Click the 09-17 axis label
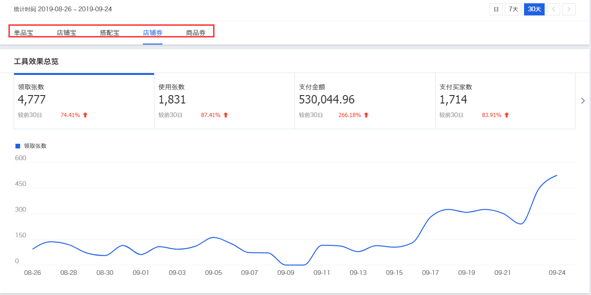The height and width of the screenshot is (295, 591). (430, 273)
